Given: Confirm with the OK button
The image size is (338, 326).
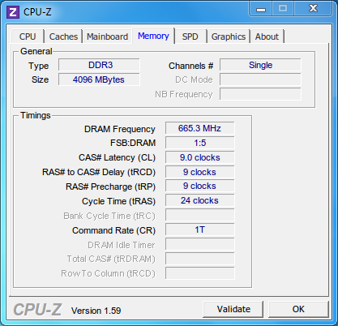Looking at the screenshot, I should click(x=298, y=309).
